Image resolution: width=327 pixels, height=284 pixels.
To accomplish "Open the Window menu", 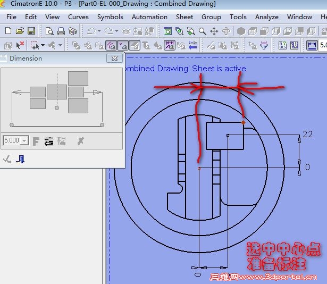I will 299,17.
